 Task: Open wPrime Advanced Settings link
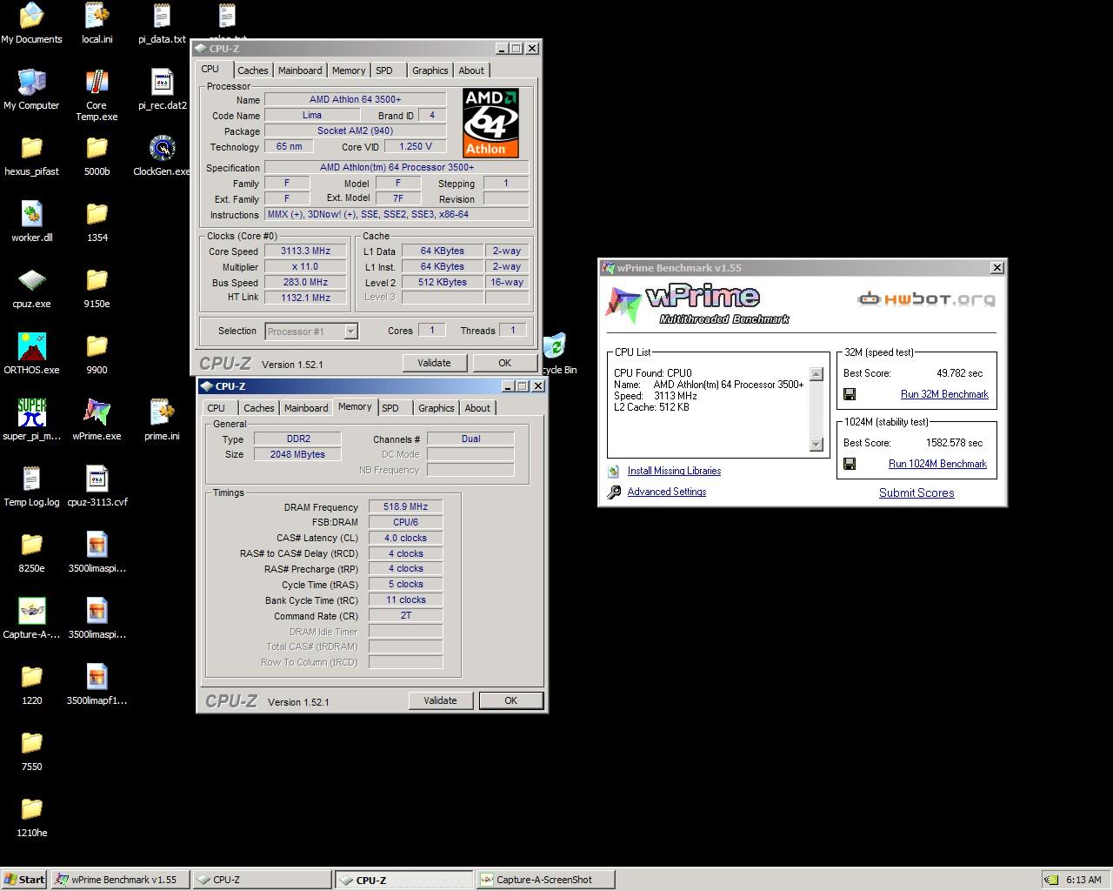667,492
